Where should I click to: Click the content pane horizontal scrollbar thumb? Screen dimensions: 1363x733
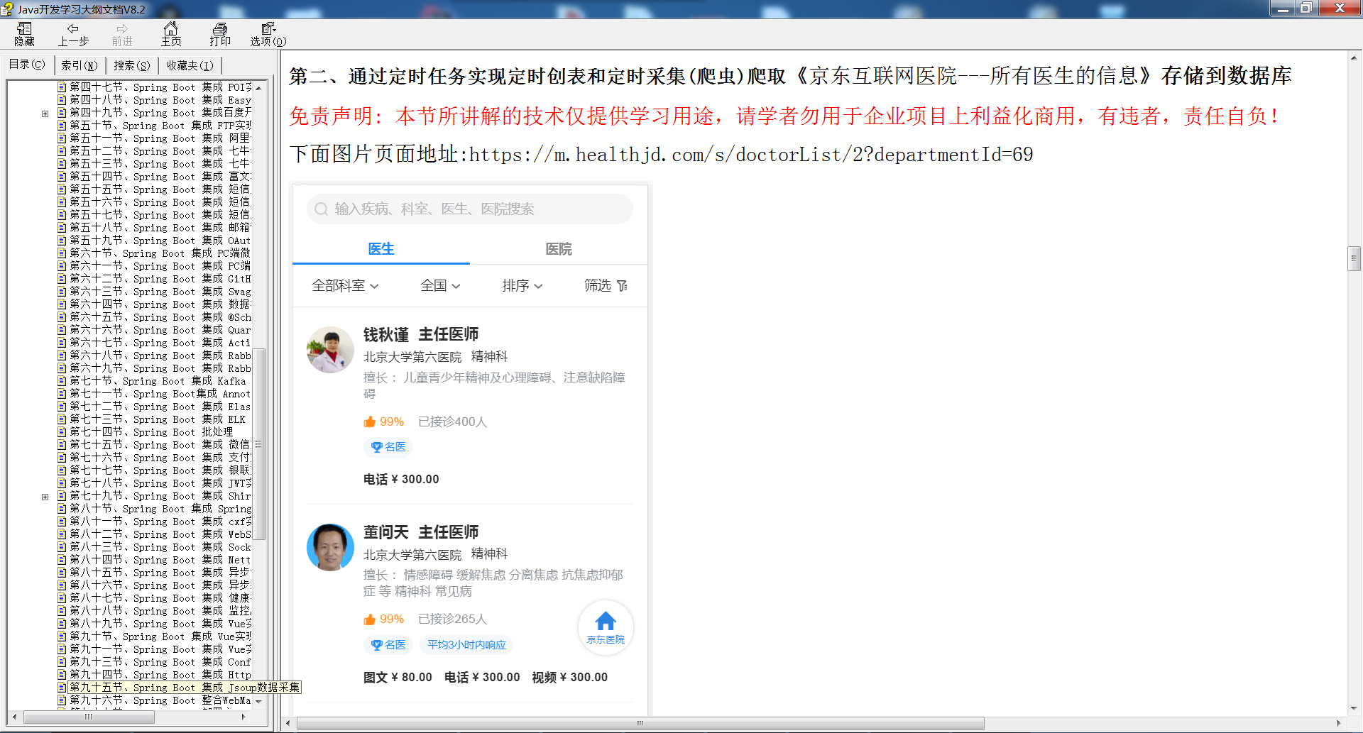[640, 723]
